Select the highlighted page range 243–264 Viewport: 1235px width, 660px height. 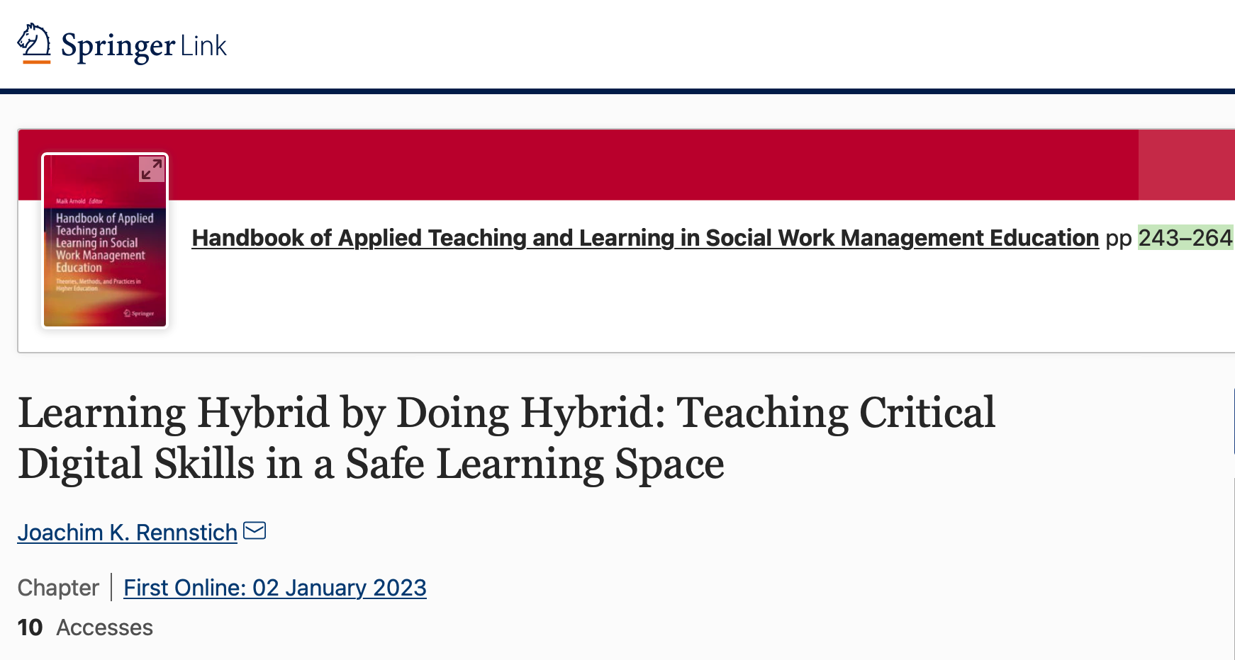point(1185,238)
